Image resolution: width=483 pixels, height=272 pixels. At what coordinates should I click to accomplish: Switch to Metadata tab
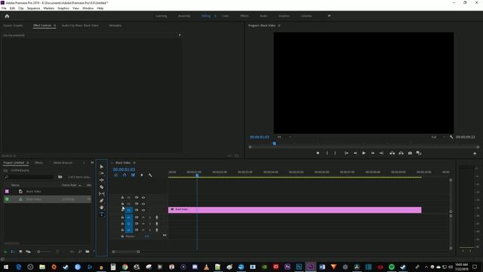[115, 26]
